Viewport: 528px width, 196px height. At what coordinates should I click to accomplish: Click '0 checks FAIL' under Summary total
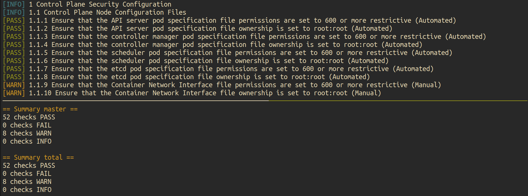(27, 174)
